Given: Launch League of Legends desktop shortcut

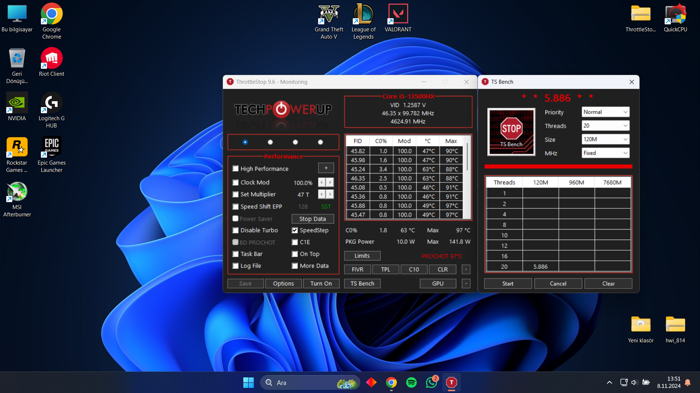Looking at the screenshot, I should (363, 22).
